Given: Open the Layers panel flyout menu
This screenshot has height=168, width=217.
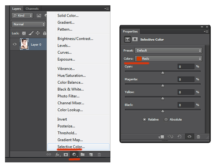Looking at the screenshot, I should click(x=107, y=8).
